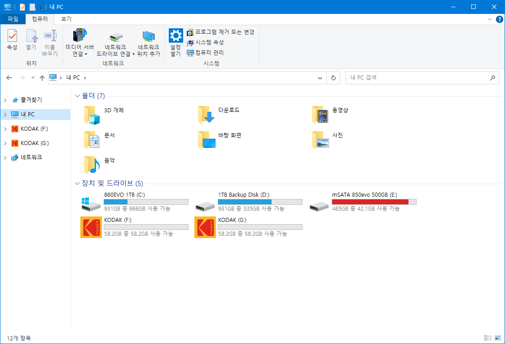The image size is (505, 344).
Task: Collapse the 장치 및 드라이브 (5) group
Action: point(77,184)
